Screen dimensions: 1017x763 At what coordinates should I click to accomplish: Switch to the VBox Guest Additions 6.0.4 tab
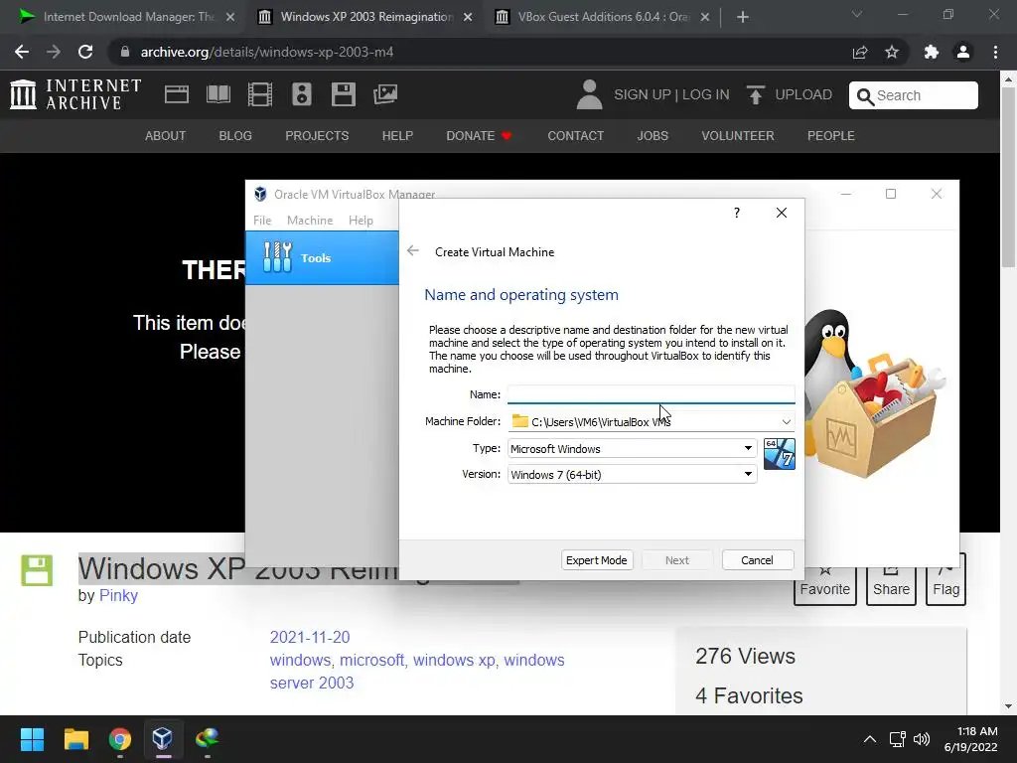604,17
